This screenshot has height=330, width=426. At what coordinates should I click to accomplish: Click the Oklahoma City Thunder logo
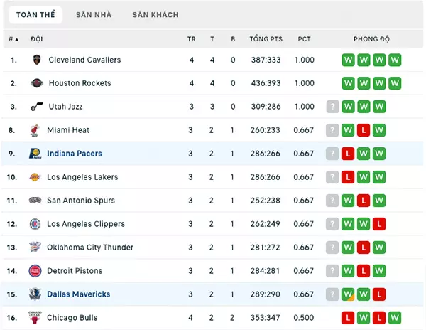35,247
